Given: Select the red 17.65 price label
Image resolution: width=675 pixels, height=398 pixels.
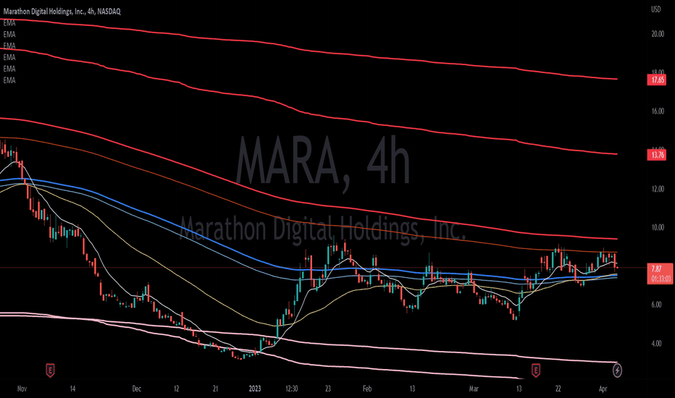Looking at the screenshot, I should 657,80.
